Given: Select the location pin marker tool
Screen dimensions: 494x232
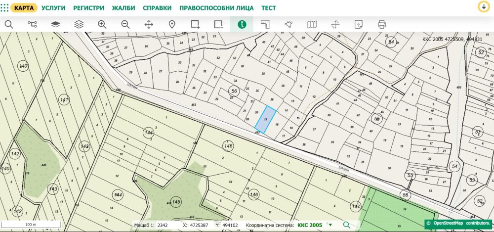Looking at the screenshot, I should click(172, 24).
